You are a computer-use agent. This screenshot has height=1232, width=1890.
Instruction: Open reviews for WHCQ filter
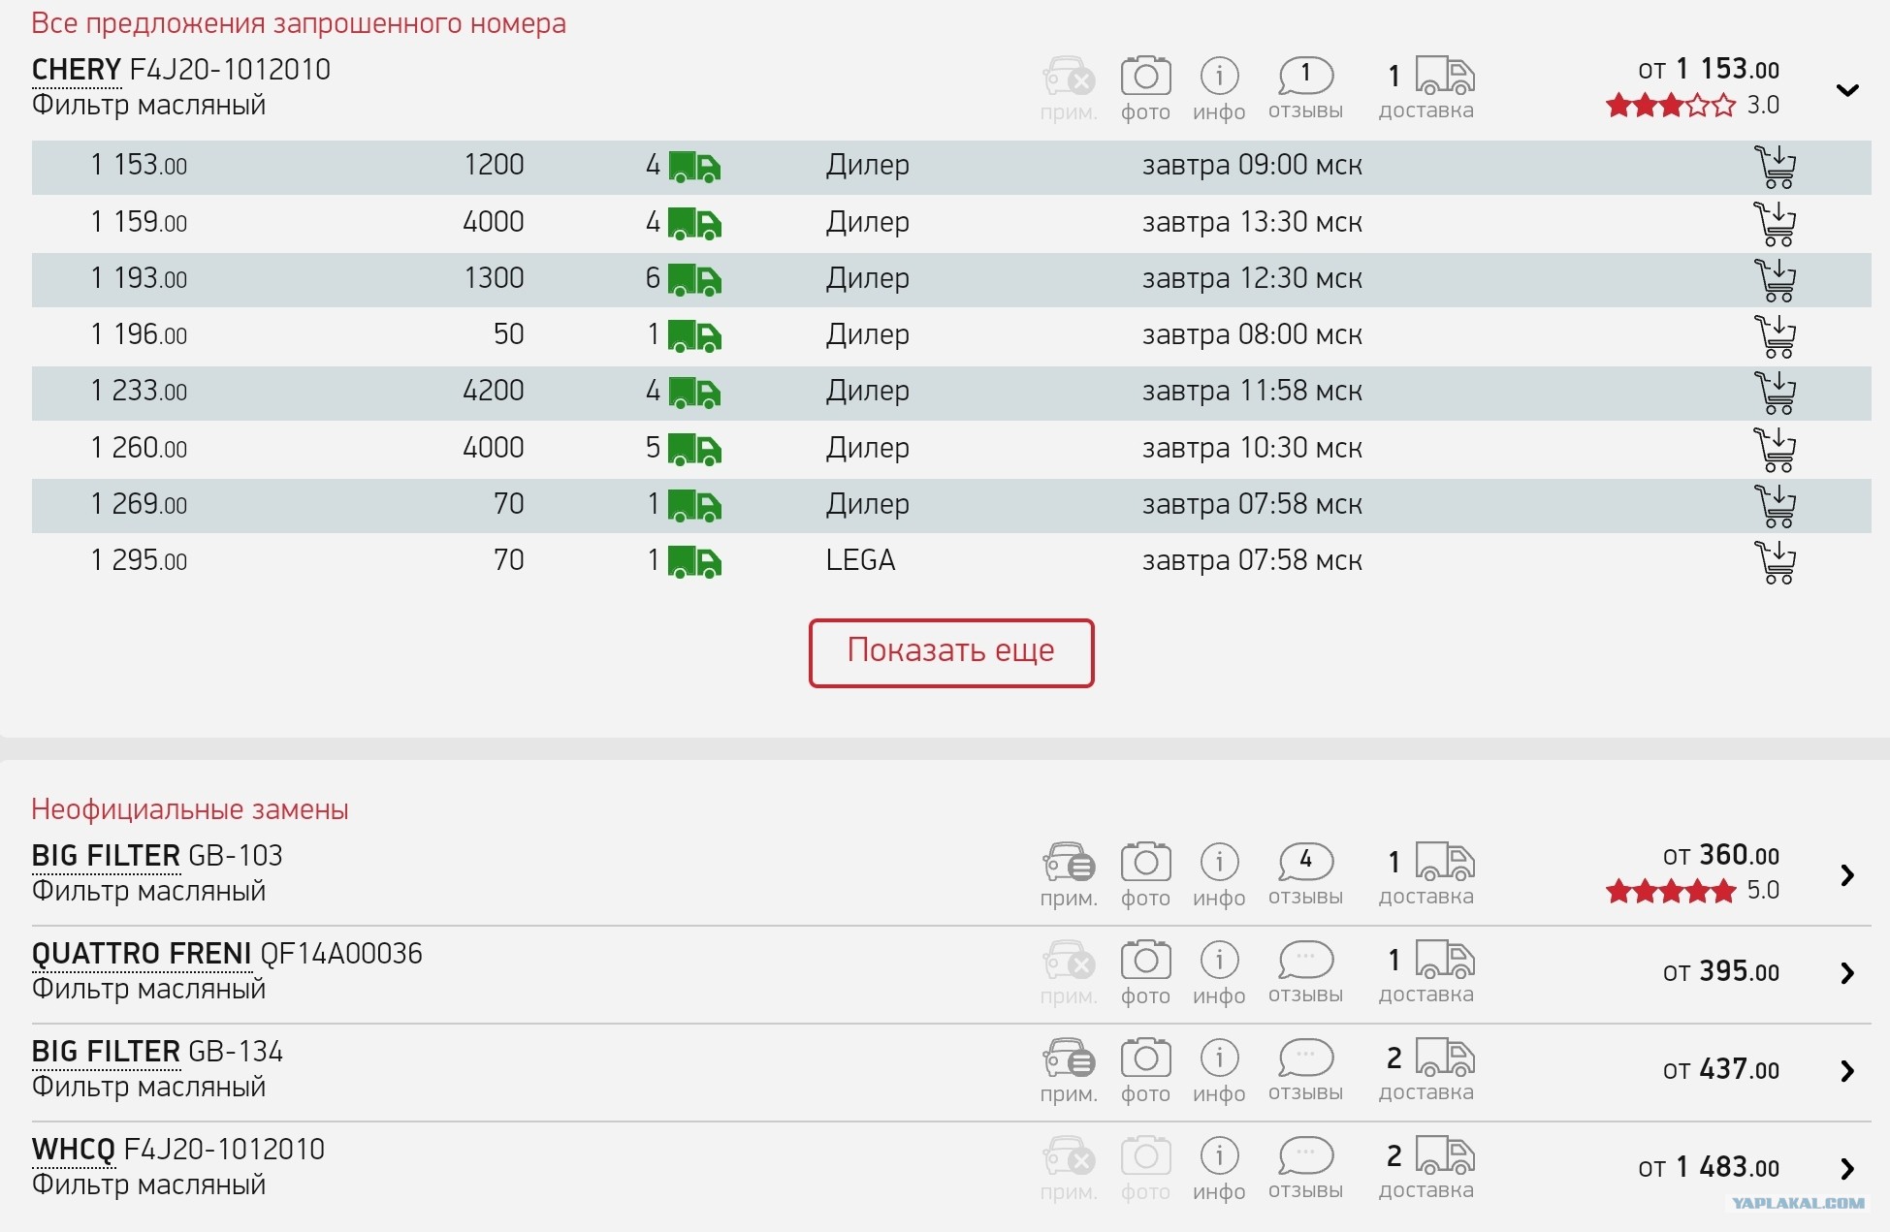click(x=1305, y=1169)
